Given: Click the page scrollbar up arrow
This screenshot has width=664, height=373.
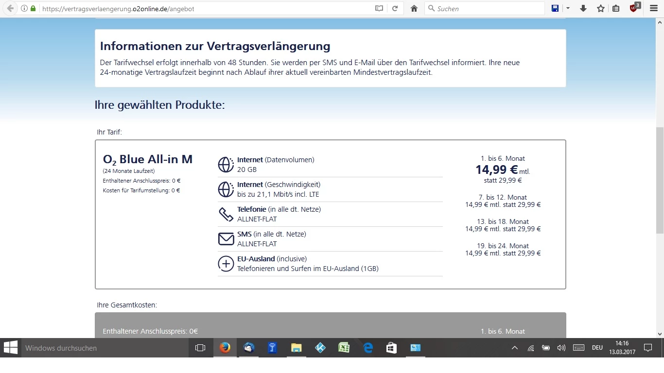Looking at the screenshot, I should [x=660, y=22].
